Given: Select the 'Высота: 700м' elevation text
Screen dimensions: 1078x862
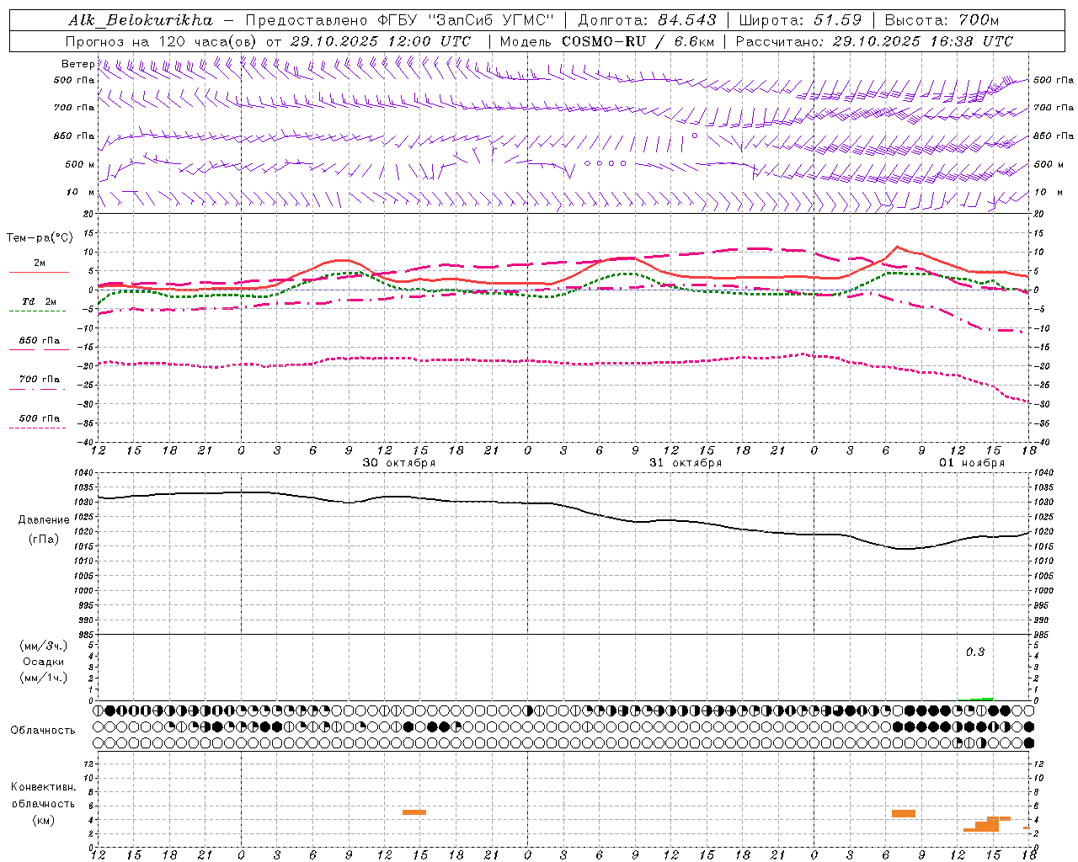Looking at the screenshot, I should coord(942,20).
